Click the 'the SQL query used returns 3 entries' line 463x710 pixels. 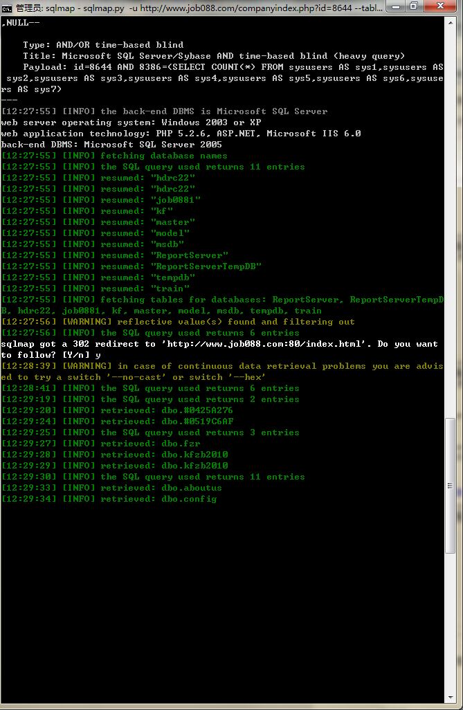[150, 433]
